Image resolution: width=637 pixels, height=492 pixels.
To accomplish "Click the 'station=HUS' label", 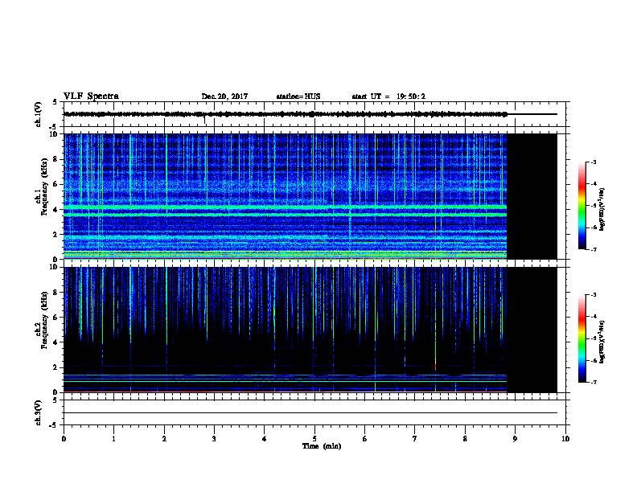I will pos(298,96).
